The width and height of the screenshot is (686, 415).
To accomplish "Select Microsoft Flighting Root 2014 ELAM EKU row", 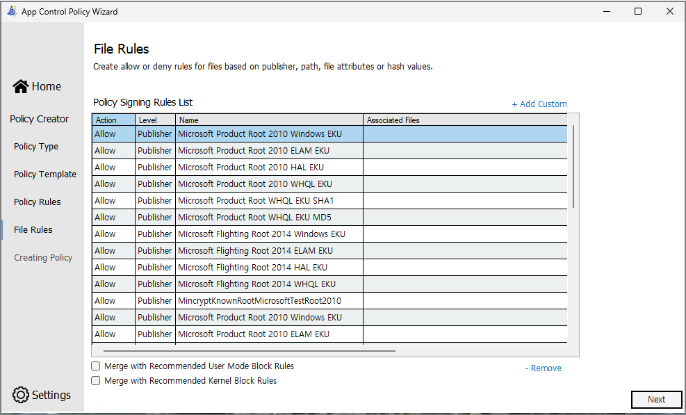I will tap(329, 250).
